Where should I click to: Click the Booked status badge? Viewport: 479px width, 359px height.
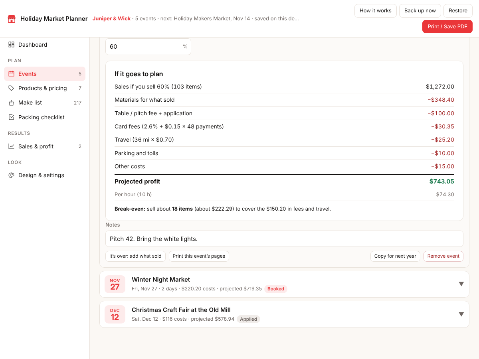coord(276,289)
